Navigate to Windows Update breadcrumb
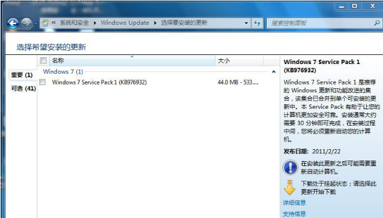 click(125, 23)
